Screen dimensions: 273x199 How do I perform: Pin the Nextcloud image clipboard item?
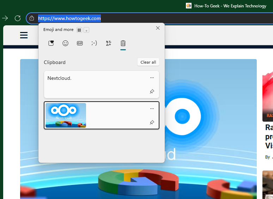152,122
